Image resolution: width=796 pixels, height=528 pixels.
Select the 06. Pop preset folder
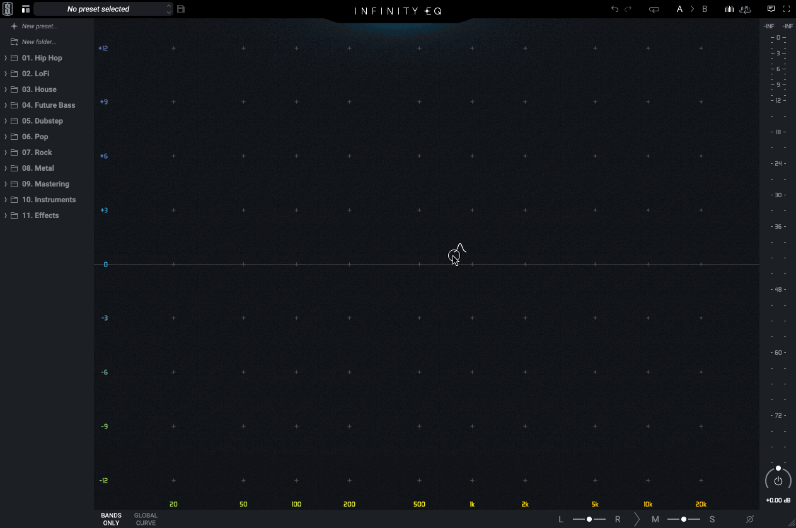pyautogui.click(x=35, y=137)
